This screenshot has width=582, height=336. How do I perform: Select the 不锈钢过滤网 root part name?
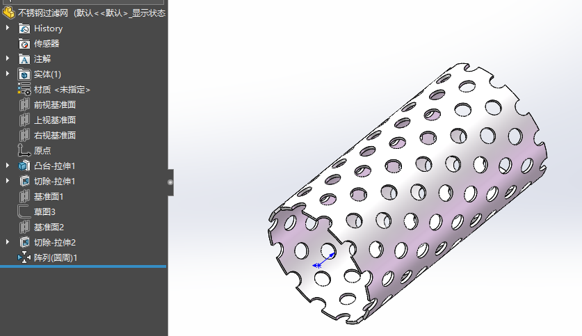(x=43, y=13)
